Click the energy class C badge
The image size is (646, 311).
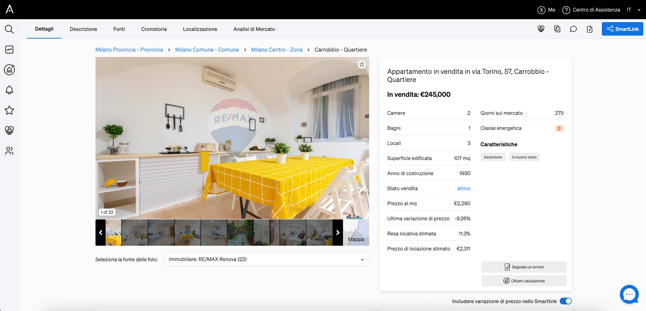(559, 129)
